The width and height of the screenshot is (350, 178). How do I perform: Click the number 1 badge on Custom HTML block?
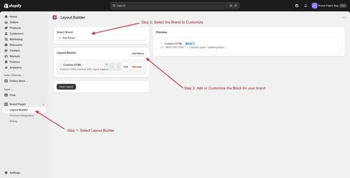107,65
